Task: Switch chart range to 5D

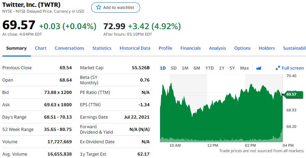Action: pyautogui.click(x=174, y=68)
